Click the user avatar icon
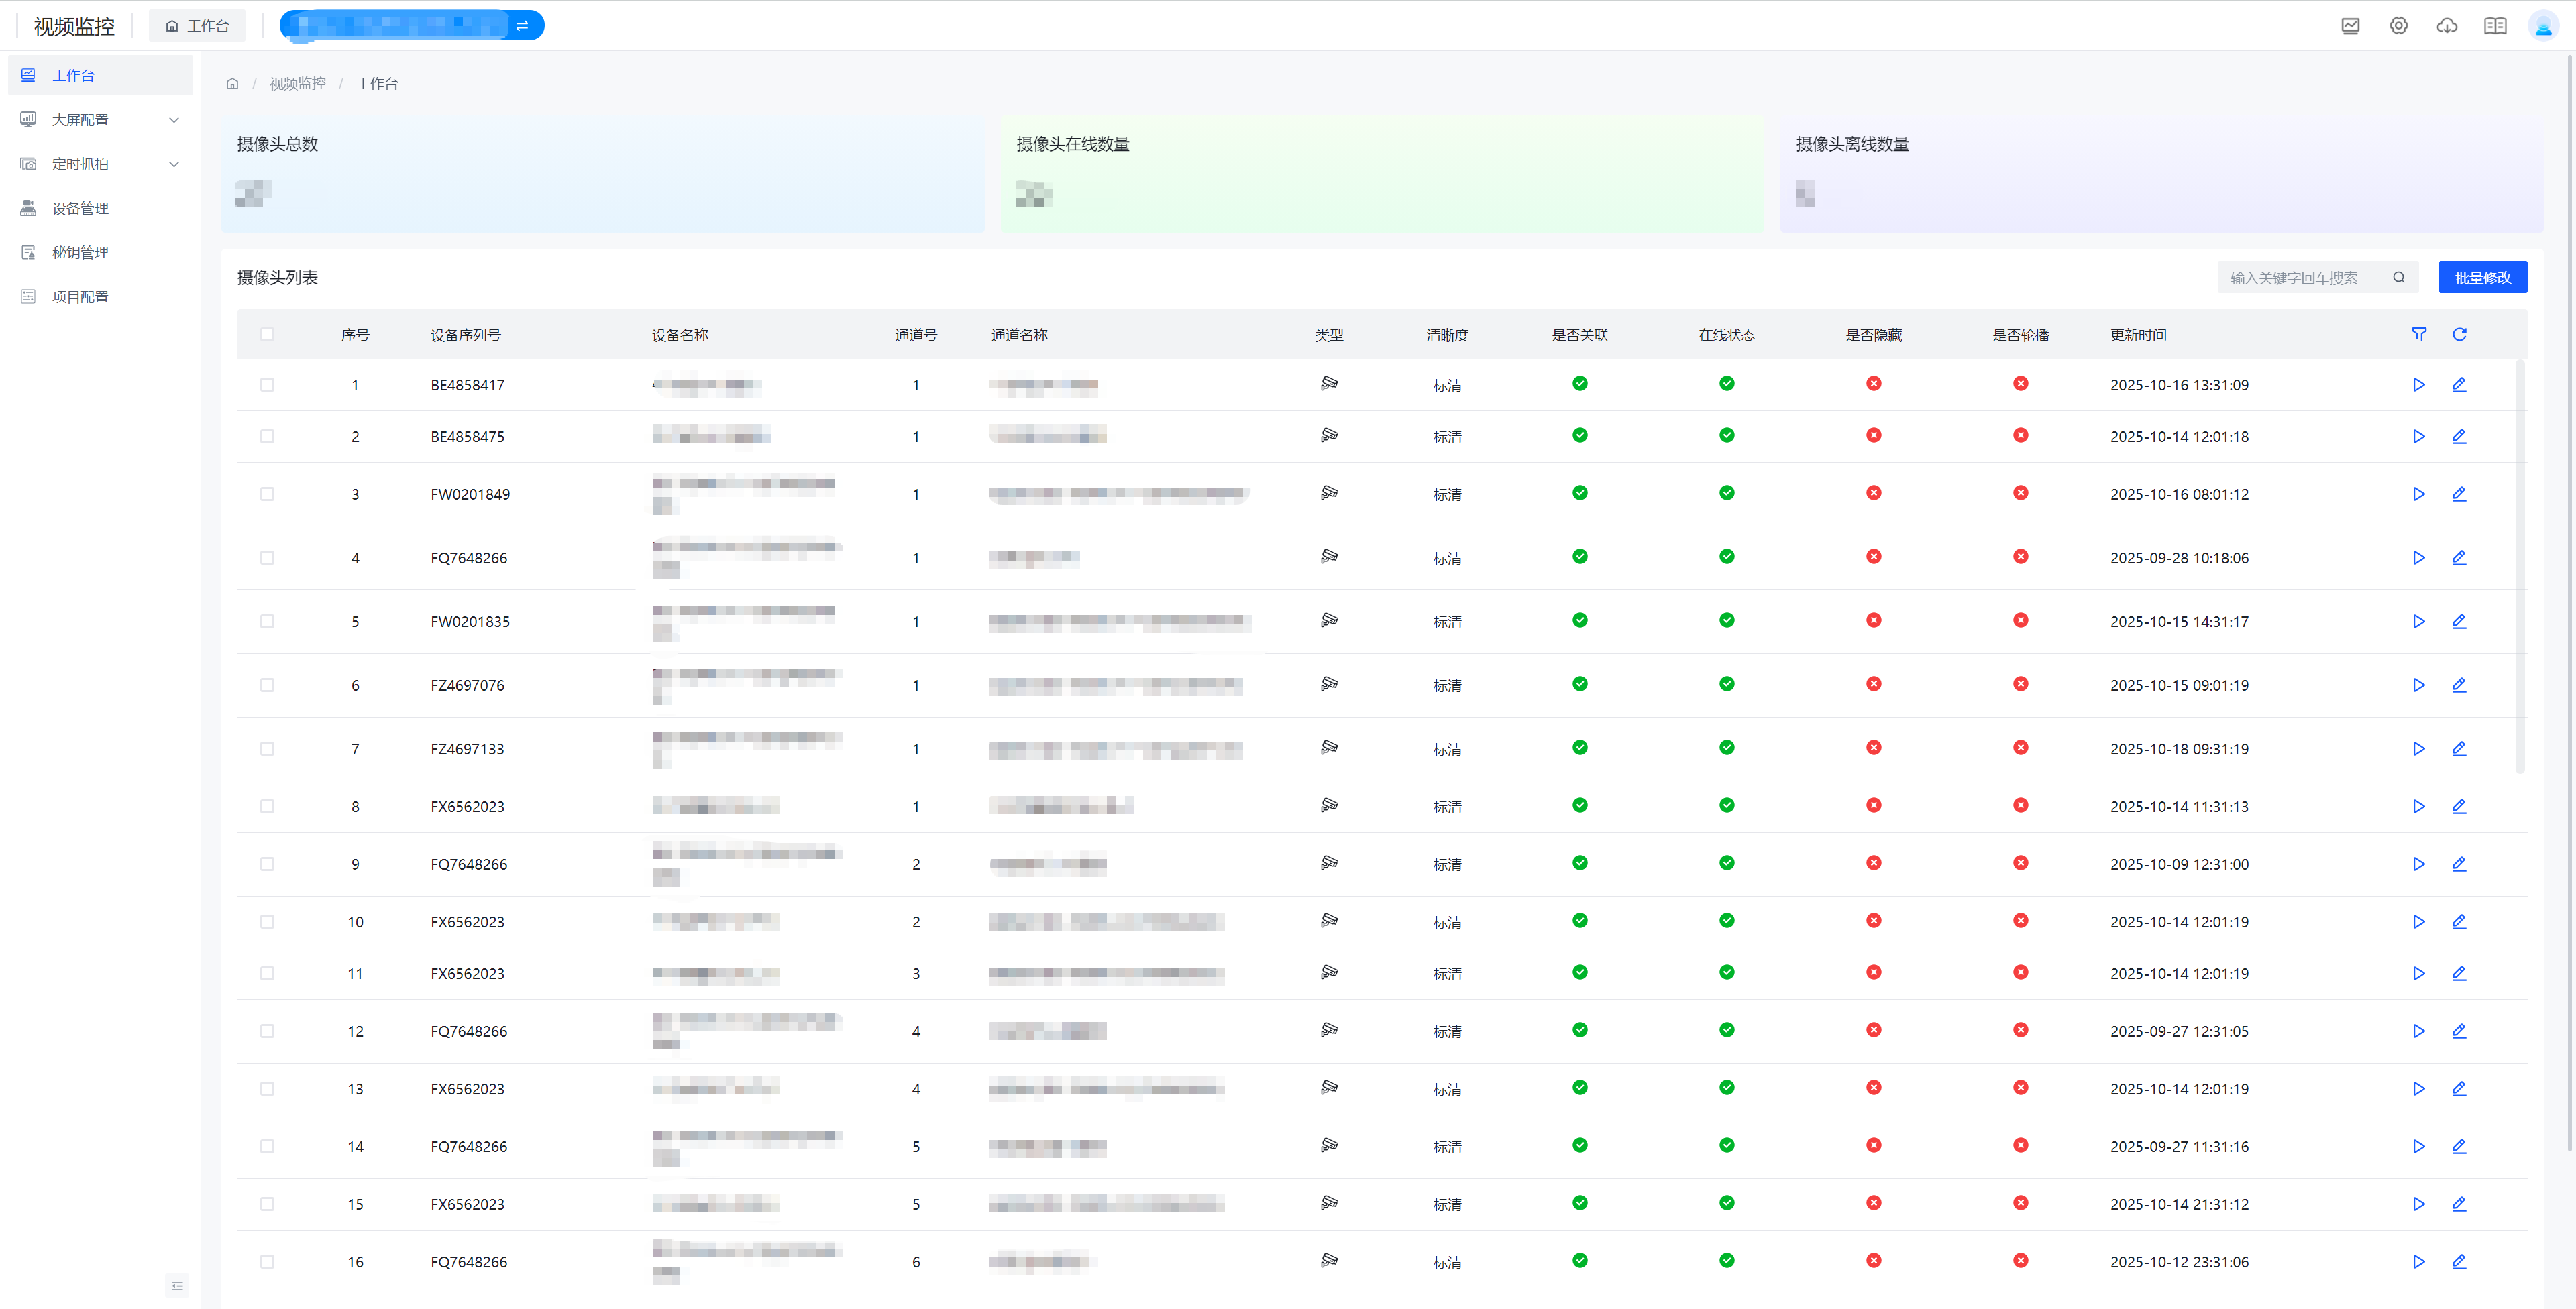Image resolution: width=2576 pixels, height=1309 pixels. (2542, 26)
